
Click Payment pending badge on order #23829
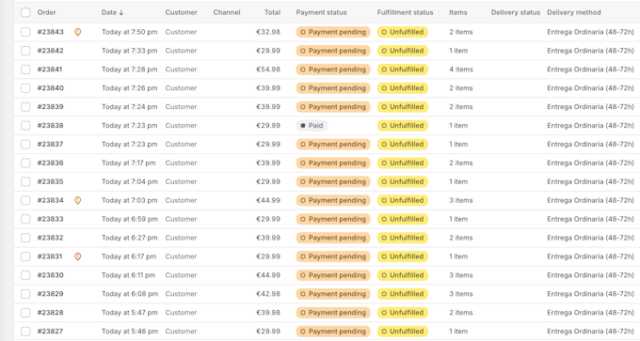pos(333,294)
